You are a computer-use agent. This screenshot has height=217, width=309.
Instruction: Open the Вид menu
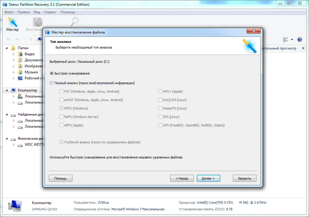[x=37, y=12]
